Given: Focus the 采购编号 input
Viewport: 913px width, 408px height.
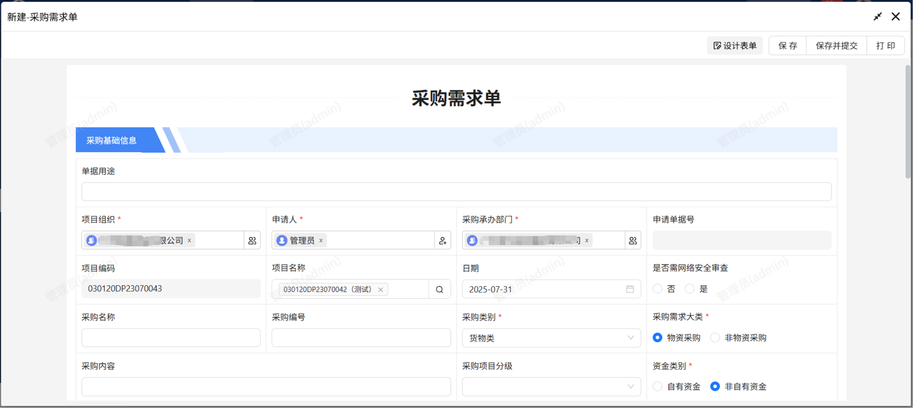Looking at the screenshot, I should point(361,338).
